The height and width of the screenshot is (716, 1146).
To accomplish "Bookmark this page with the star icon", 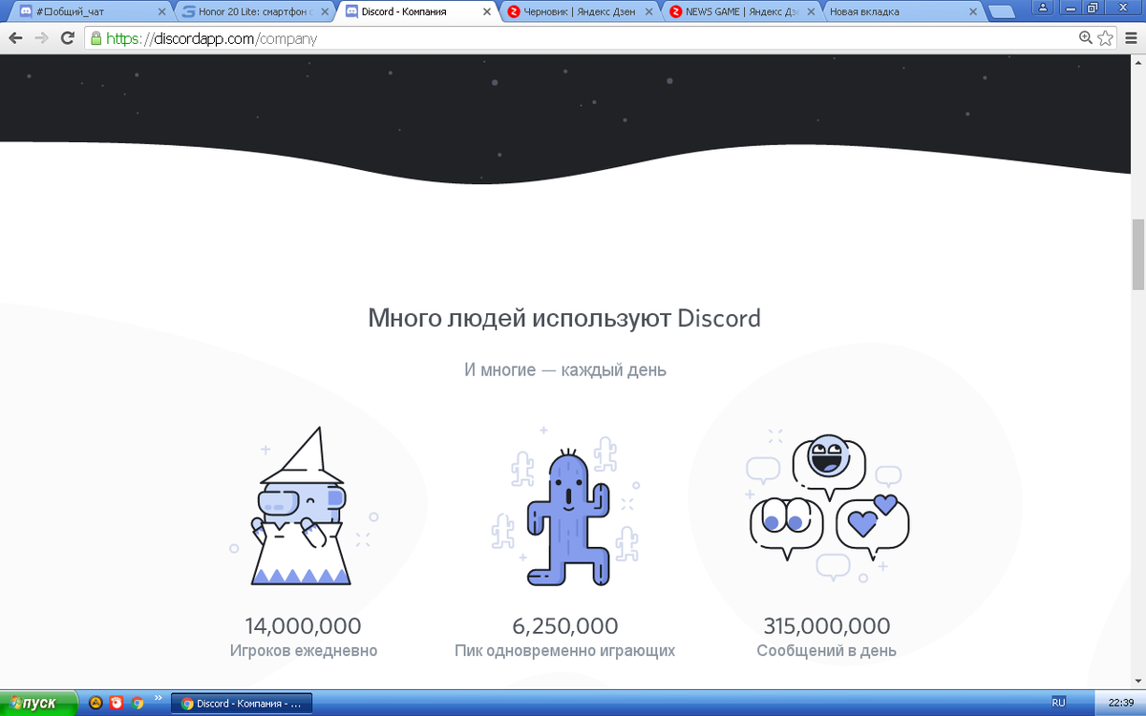I will [1106, 38].
